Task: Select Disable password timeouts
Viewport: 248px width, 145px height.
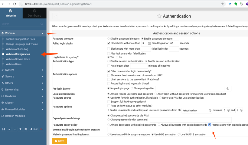Action: pos(109,38)
